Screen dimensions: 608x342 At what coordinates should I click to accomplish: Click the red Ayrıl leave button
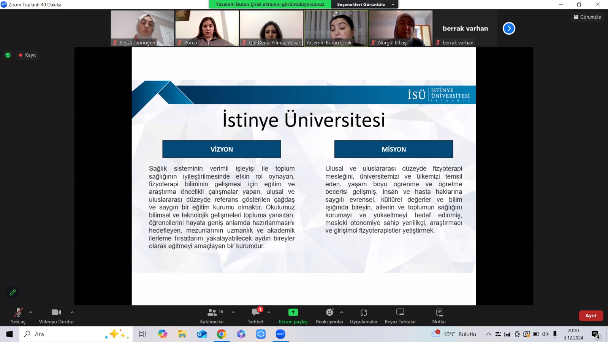coord(591,316)
